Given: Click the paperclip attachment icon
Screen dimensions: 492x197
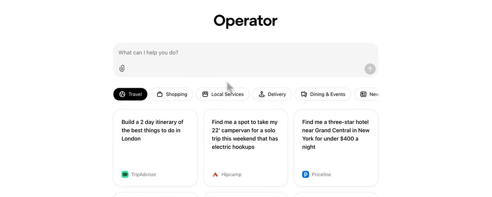Looking at the screenshot, I should pyautogui.click(x=122, y=68).
